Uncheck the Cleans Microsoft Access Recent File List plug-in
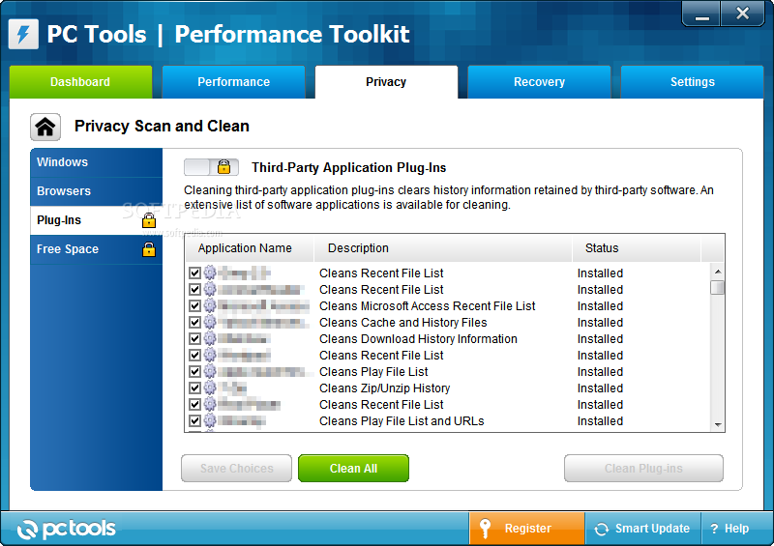The image size is (774, 546). pos(195,305)
